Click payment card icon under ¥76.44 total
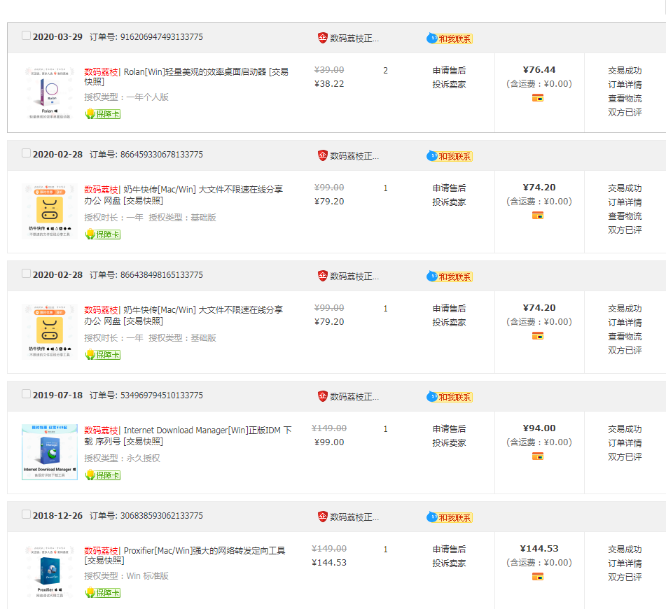This screenshot has height=609, width=666. pos(538,98)
